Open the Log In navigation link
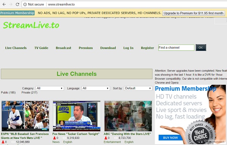The height and width of the screenshot is (145, 227). point(128,48)
